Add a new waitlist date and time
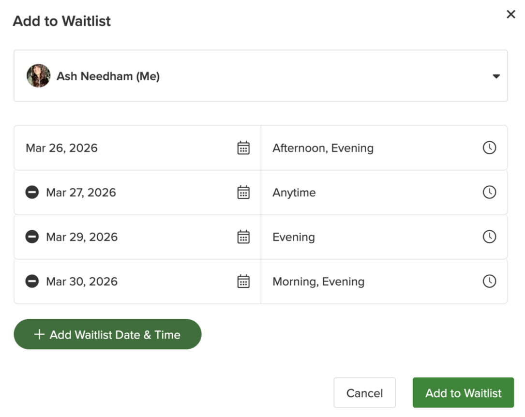 (107, 334)
